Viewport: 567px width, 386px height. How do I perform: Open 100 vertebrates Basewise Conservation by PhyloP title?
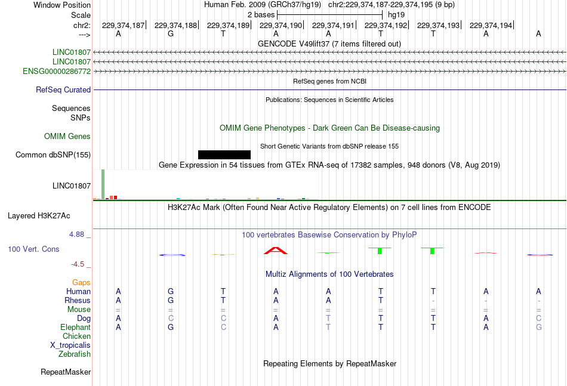click(x=329, y=235)
